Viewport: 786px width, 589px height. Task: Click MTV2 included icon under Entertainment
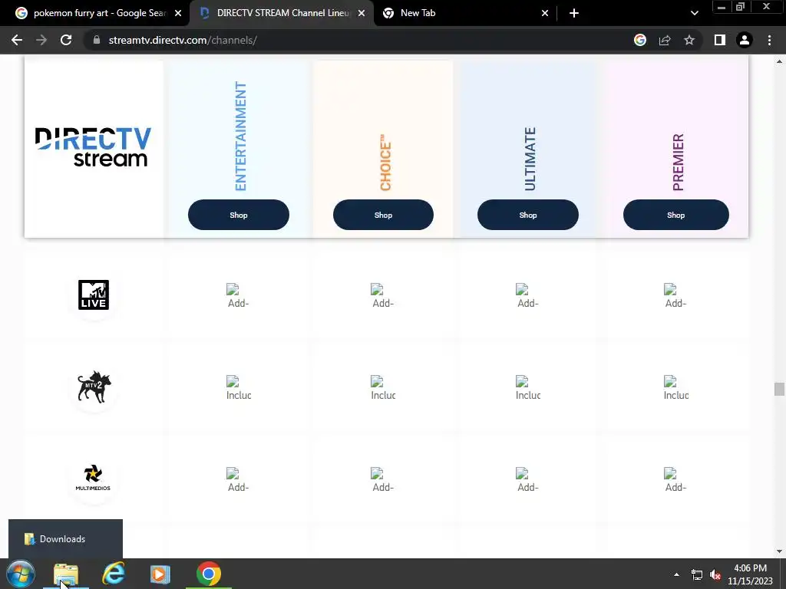point(239,388)
